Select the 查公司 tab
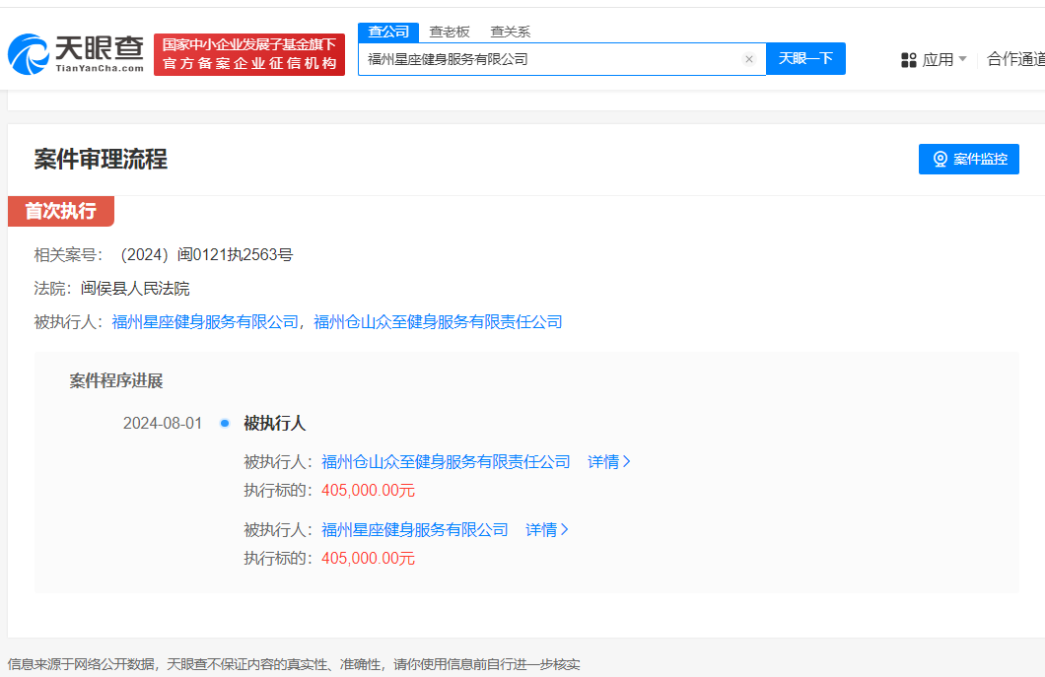This screenshot has height=677, width=1045. pos(387,32)
